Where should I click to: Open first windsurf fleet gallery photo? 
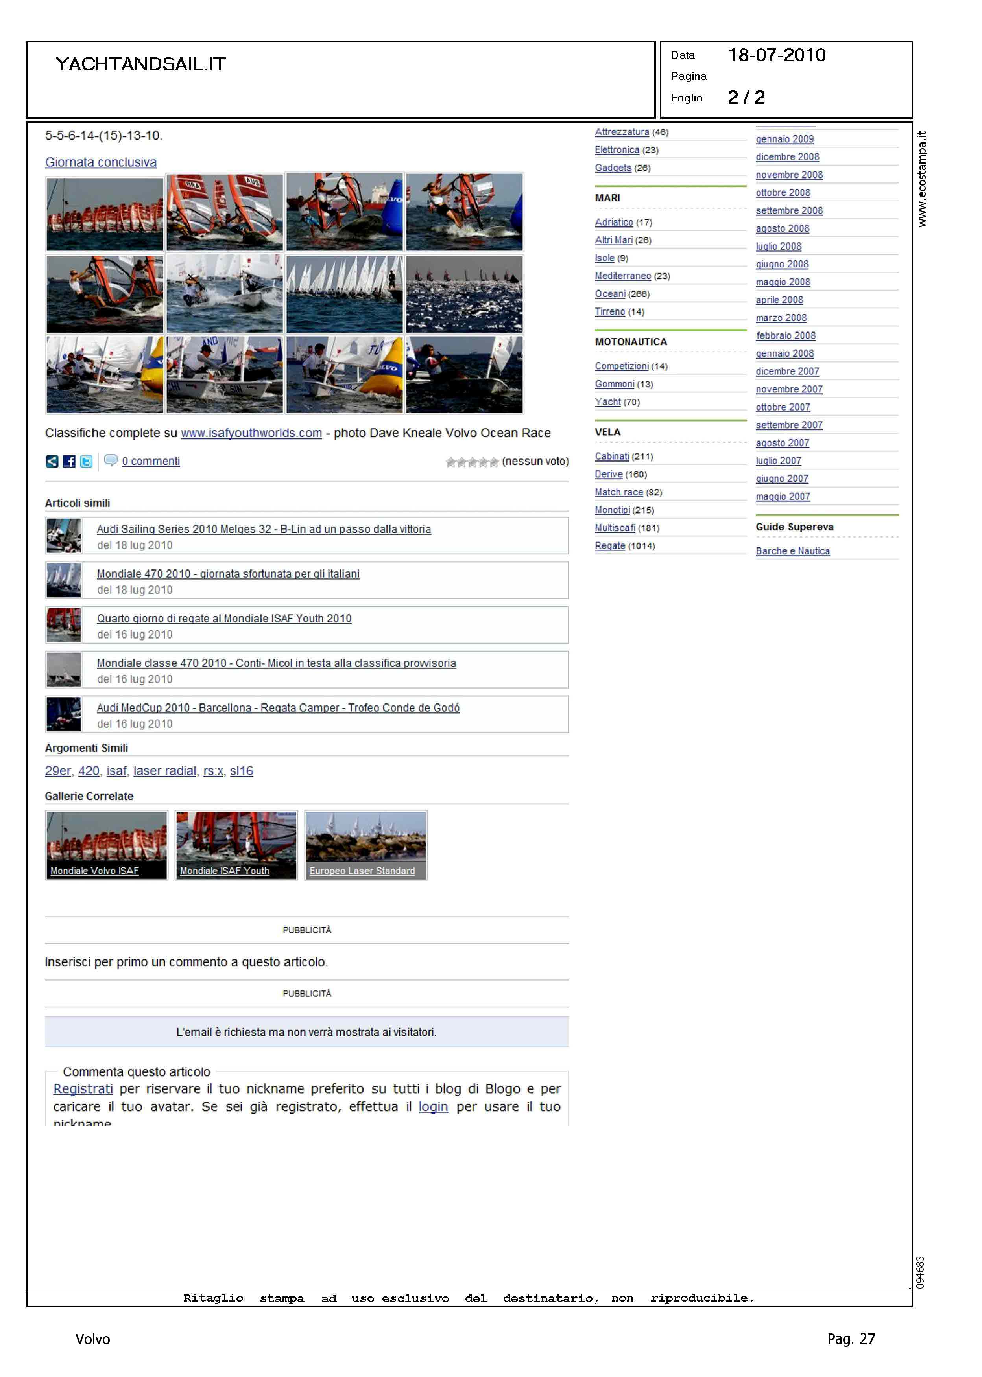click(105, 213)
